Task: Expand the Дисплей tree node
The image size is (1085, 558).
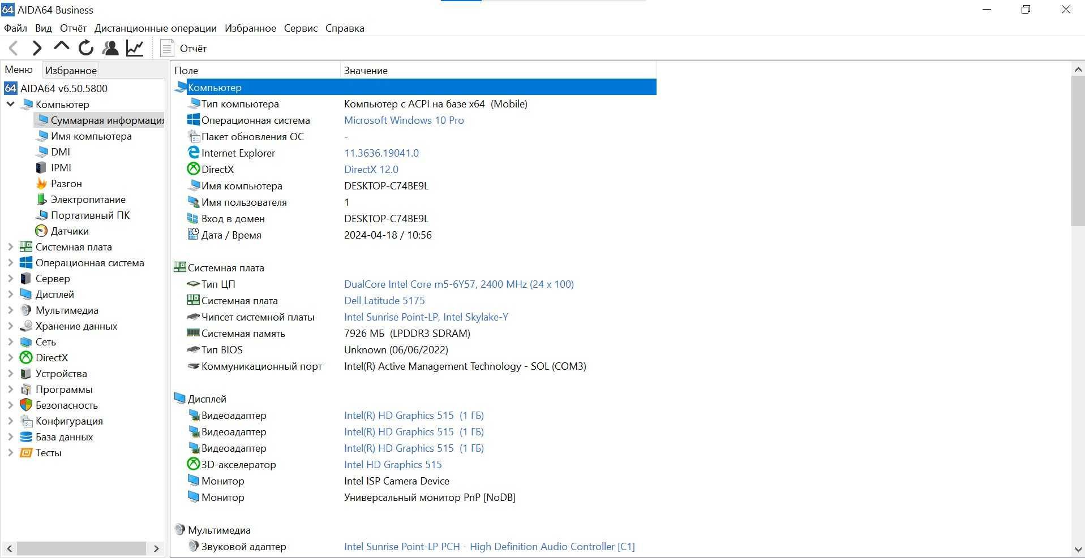Action: tap(10, 295)
